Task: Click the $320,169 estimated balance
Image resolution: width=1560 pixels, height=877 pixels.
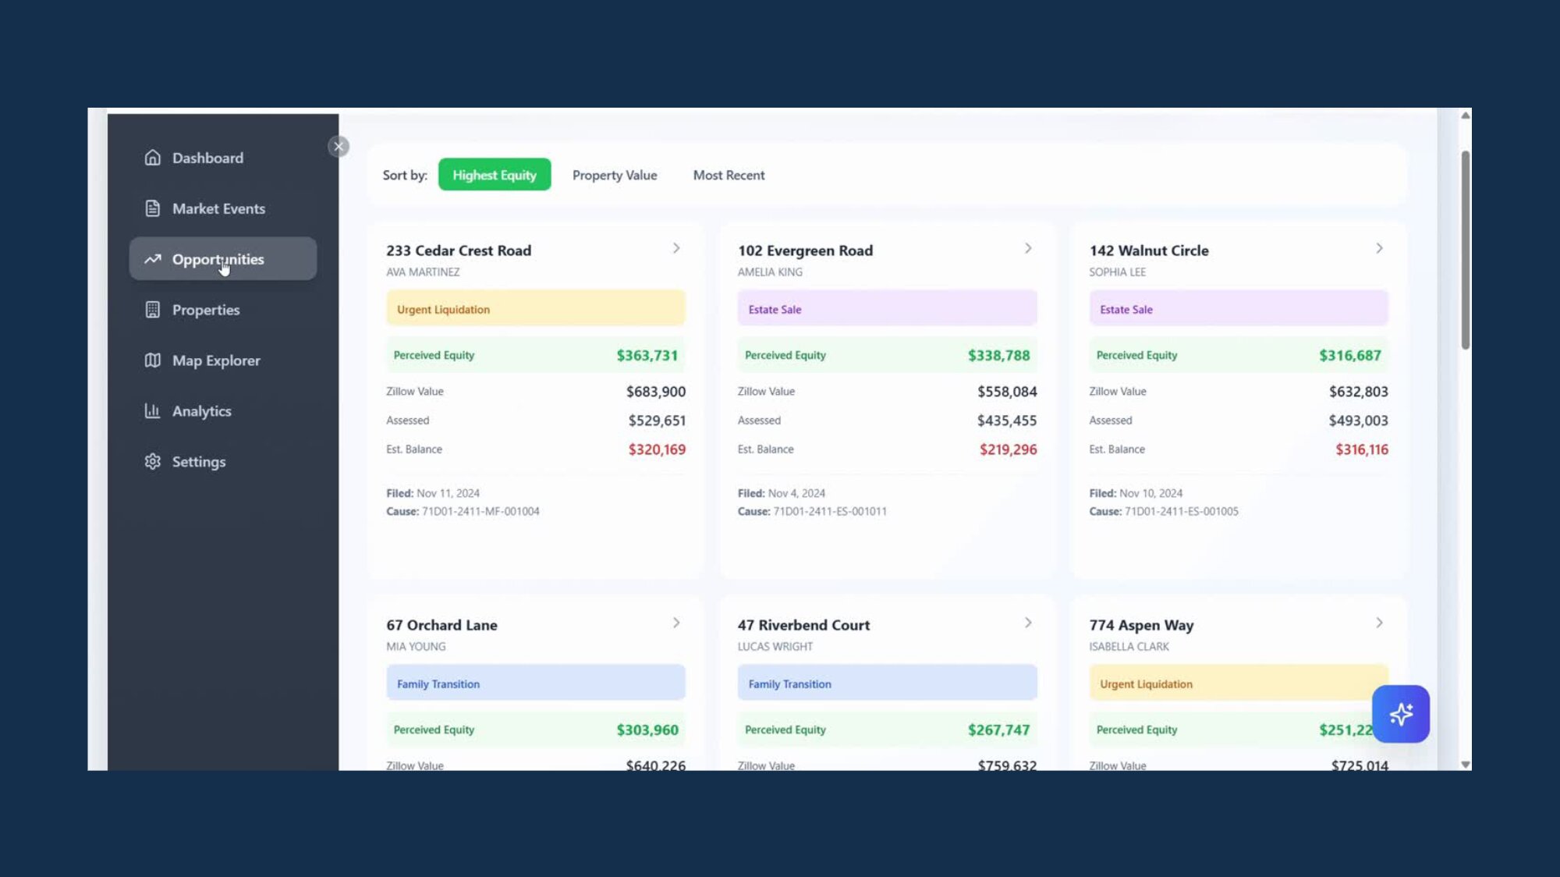Action: (657, 449)
